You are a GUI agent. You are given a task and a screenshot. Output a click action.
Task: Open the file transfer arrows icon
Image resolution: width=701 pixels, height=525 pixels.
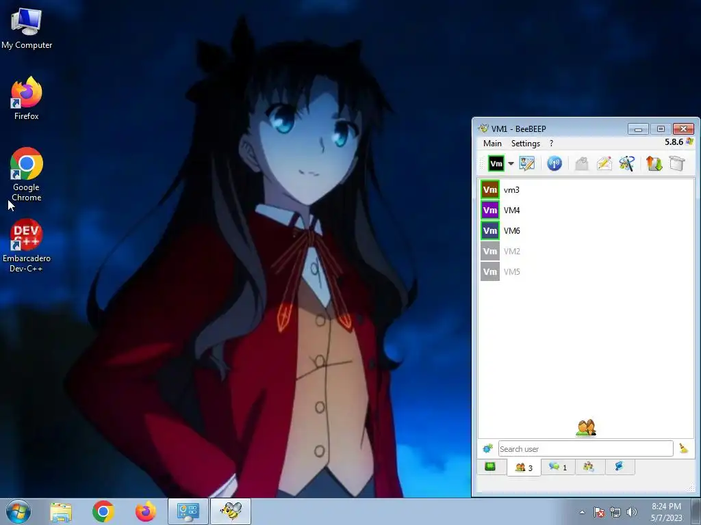point(654,163)
